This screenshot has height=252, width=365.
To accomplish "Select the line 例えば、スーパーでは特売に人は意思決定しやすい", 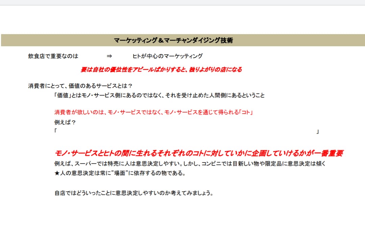I will point(190,163).
